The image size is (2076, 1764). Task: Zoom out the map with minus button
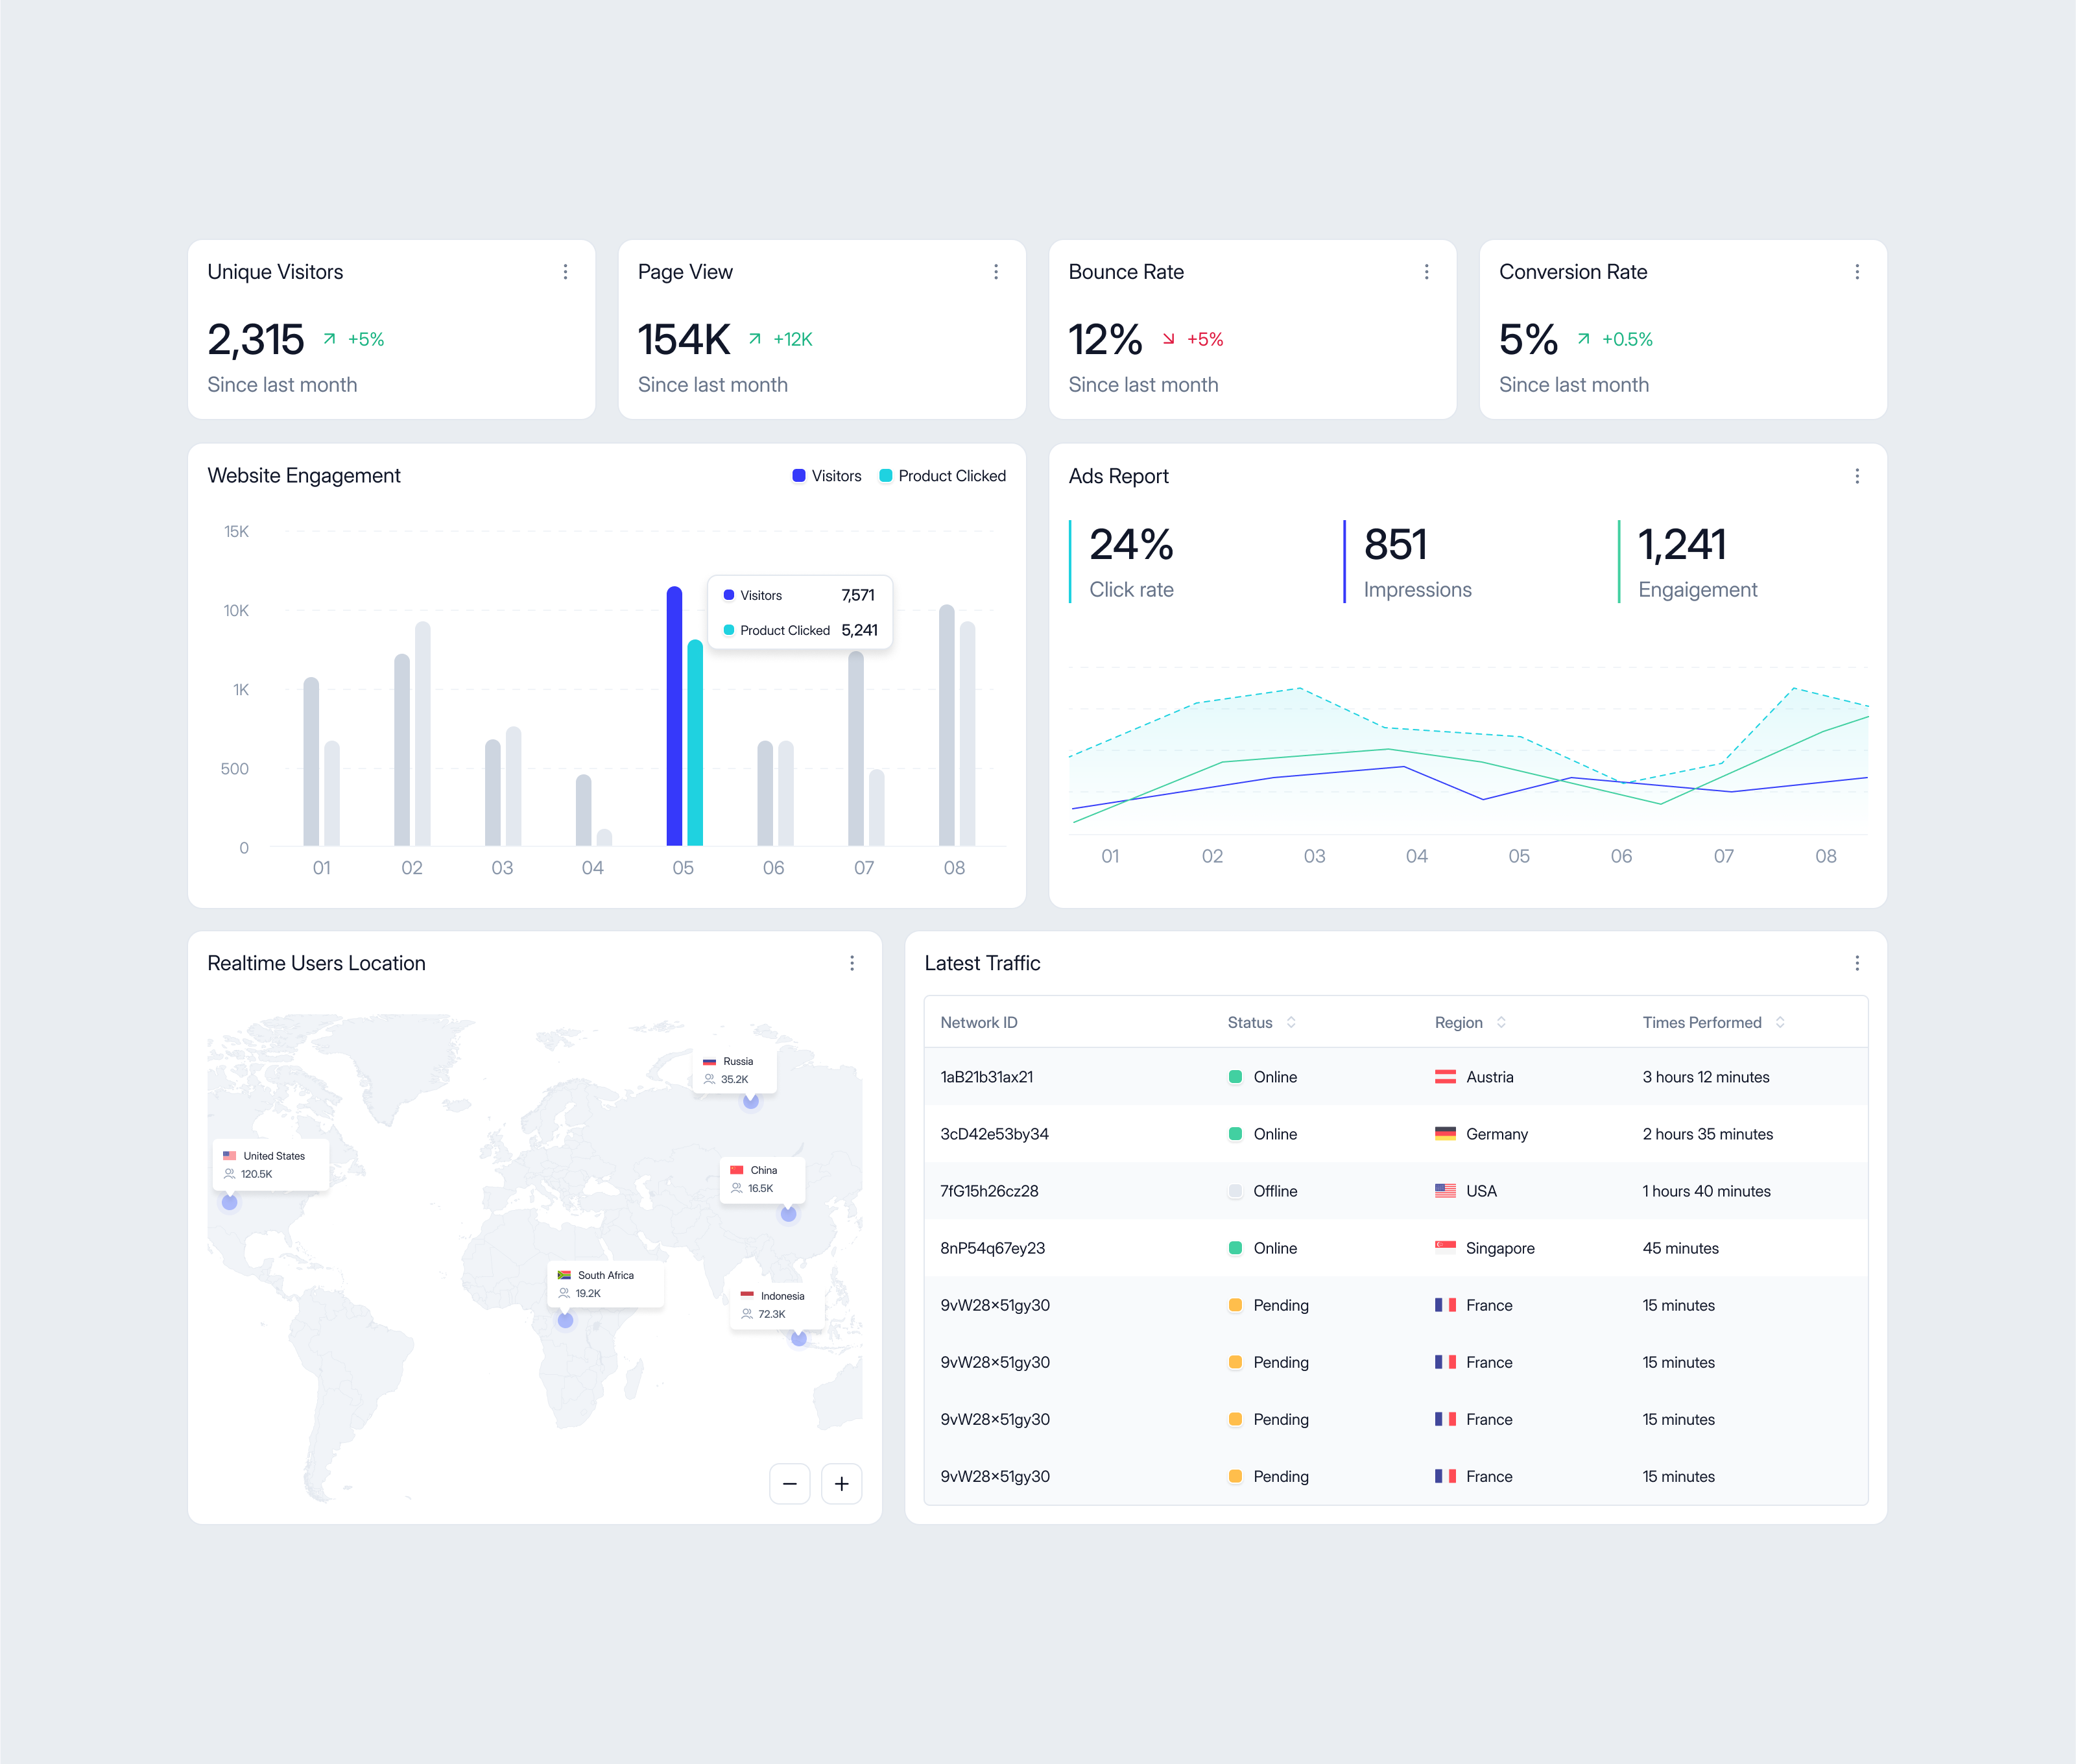789,1484
